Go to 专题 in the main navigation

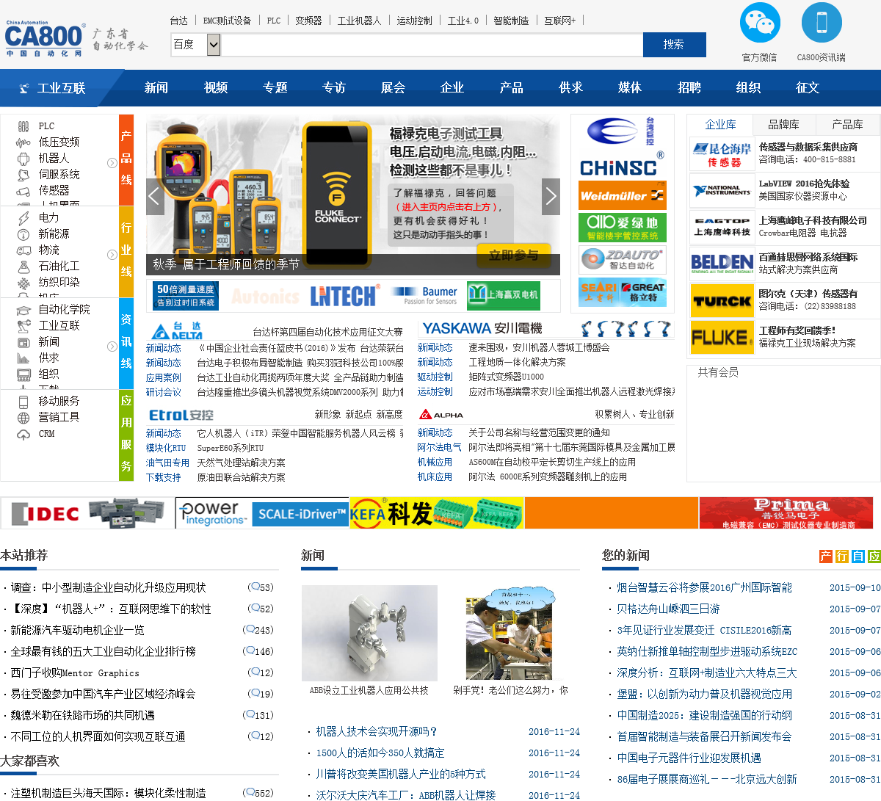click(275, 88)
